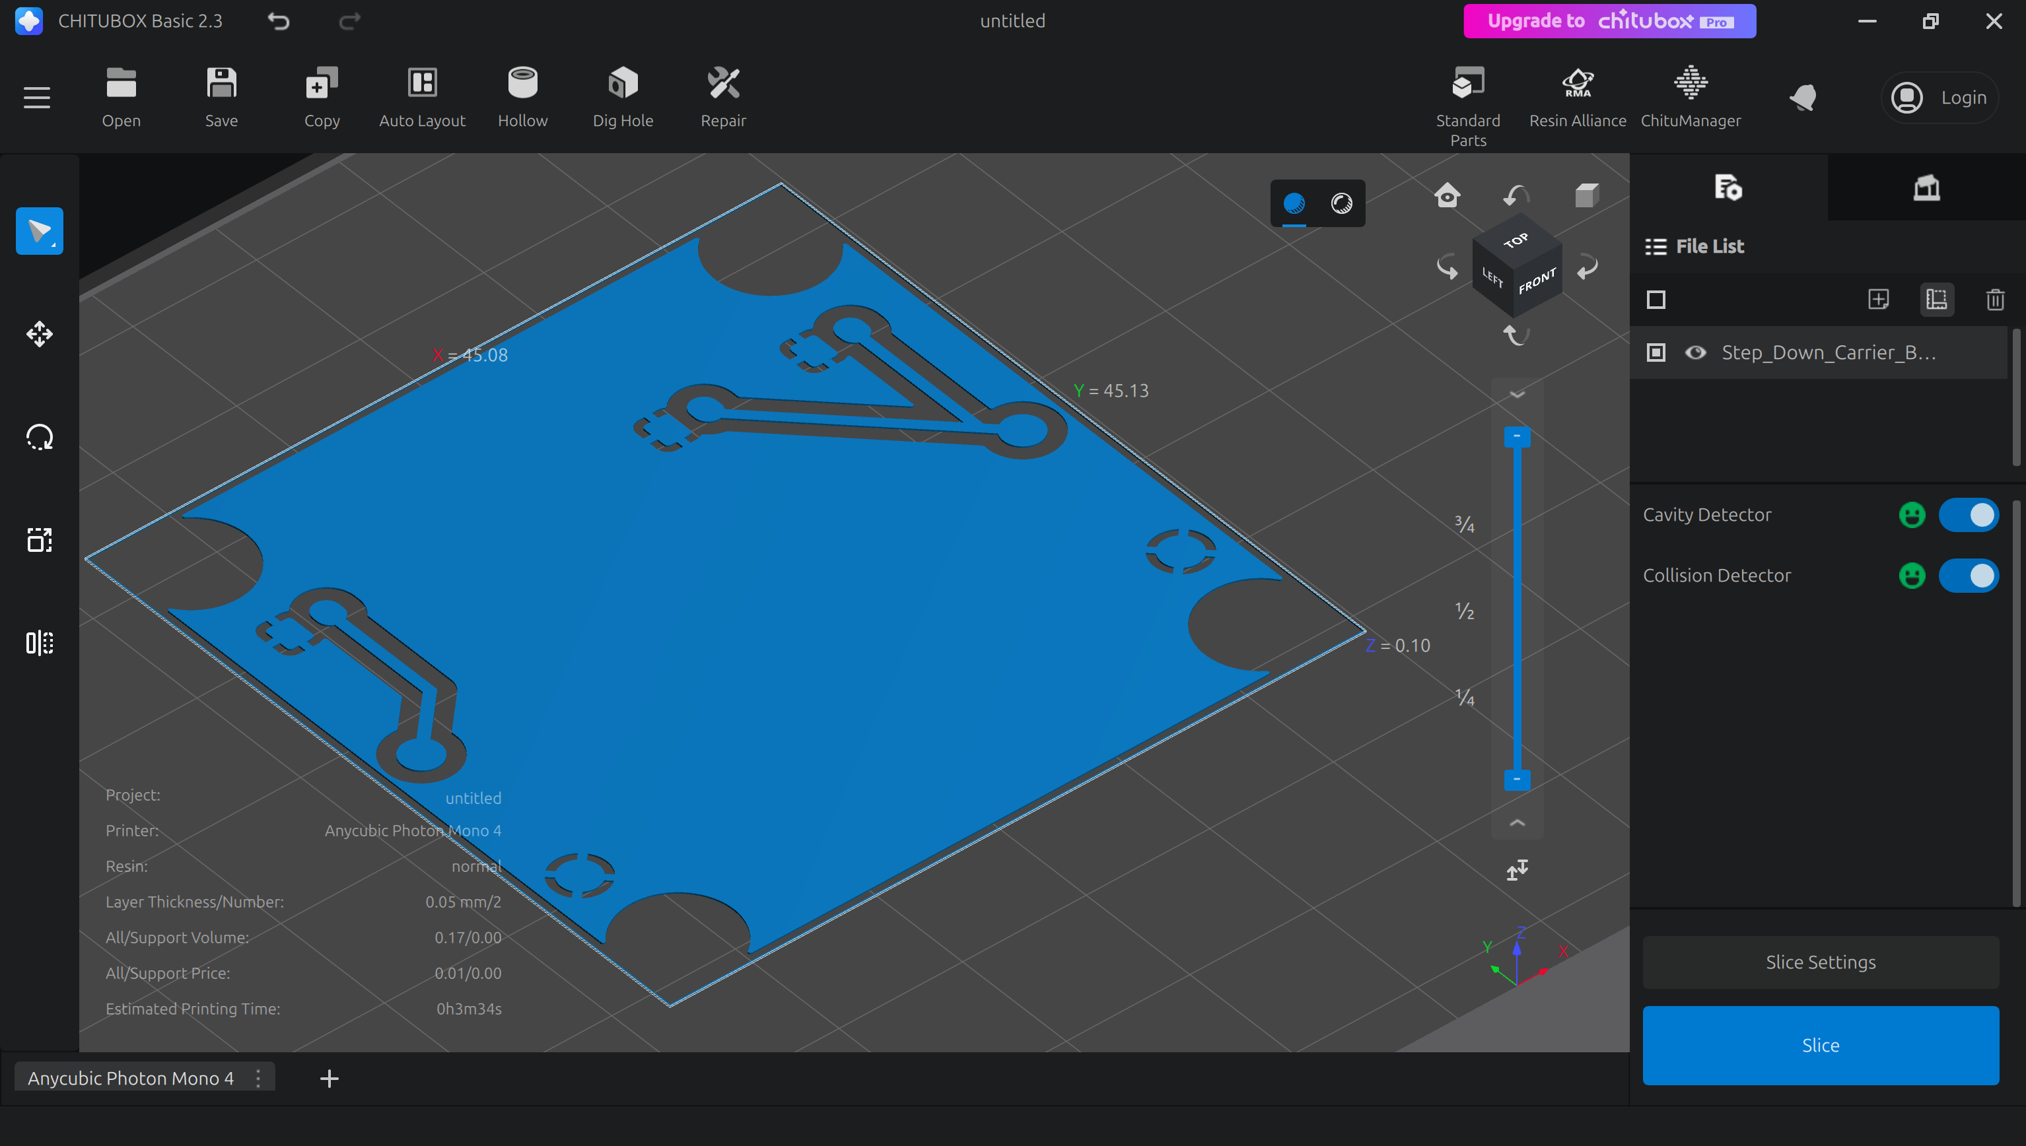Click the chevron below layer slider
The height and width of the screenshot is (1146, 2026).
(1517, 823)
